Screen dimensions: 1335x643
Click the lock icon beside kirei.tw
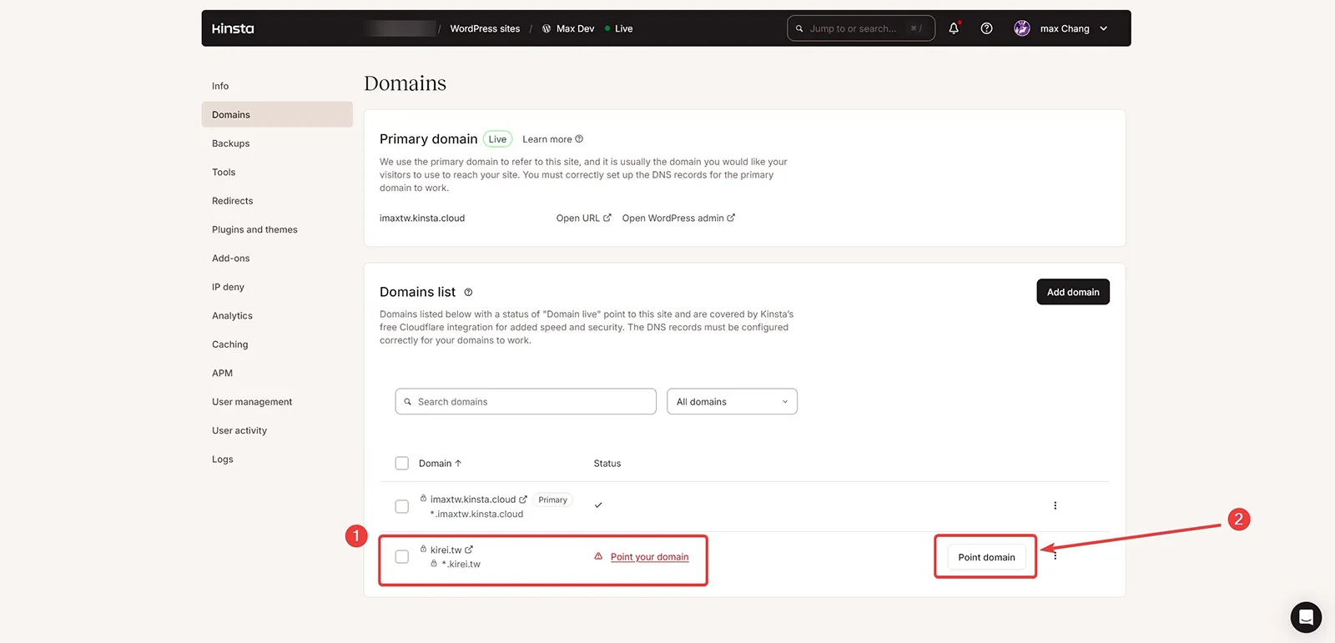tap(423, 549)
